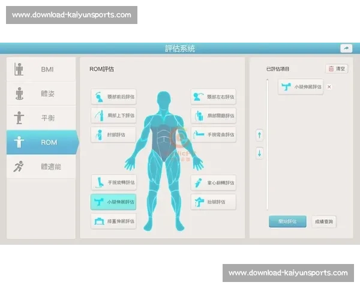Click the ROM評估 heading text
This screenshot has width=360, height=288.
[102, 69]
